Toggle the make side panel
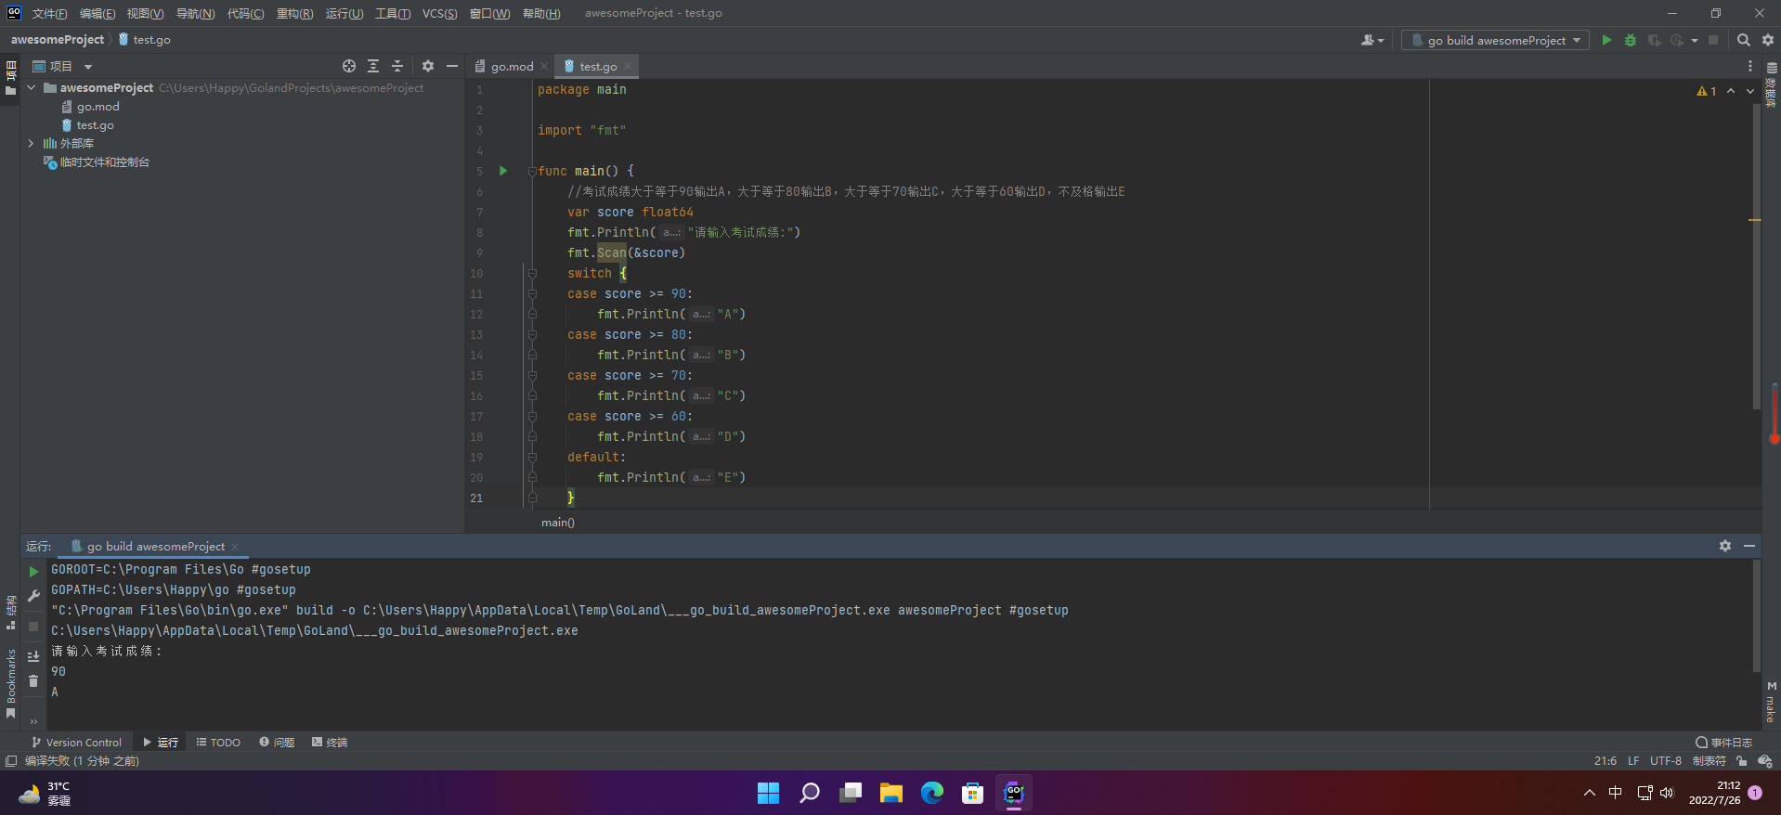Image resolution: width=1781 pixels, height=815 pixels. click(1772, 703)
